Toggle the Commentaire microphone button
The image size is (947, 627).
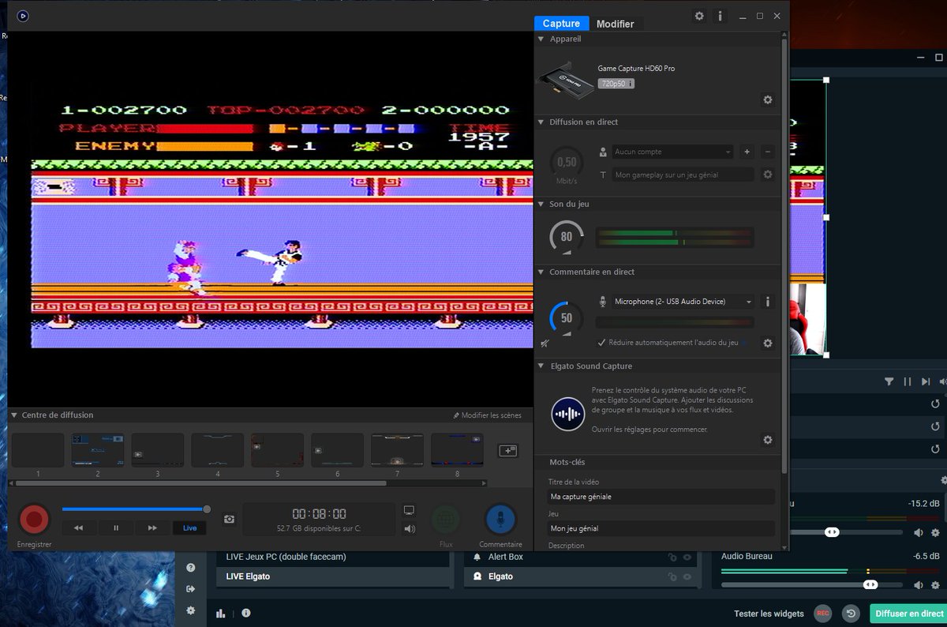(x=500, y=519)
